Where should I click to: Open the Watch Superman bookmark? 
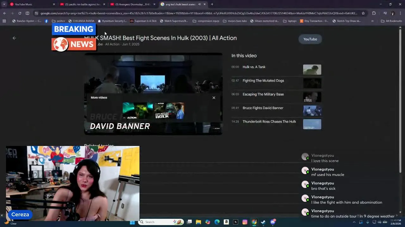click(174, 21)
